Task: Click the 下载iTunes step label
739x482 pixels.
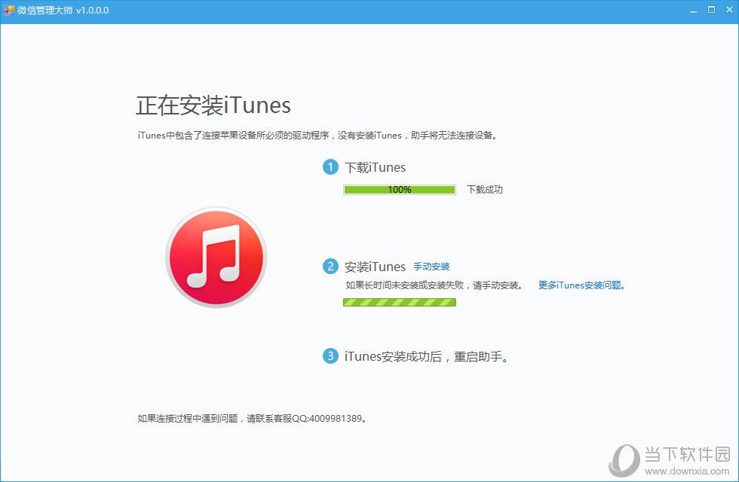Action: point(376,167)
